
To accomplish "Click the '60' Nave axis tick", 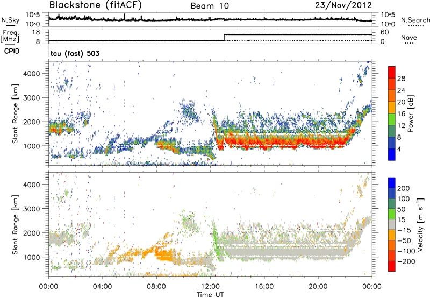I will pyautogui.click(x=385, y=32).
